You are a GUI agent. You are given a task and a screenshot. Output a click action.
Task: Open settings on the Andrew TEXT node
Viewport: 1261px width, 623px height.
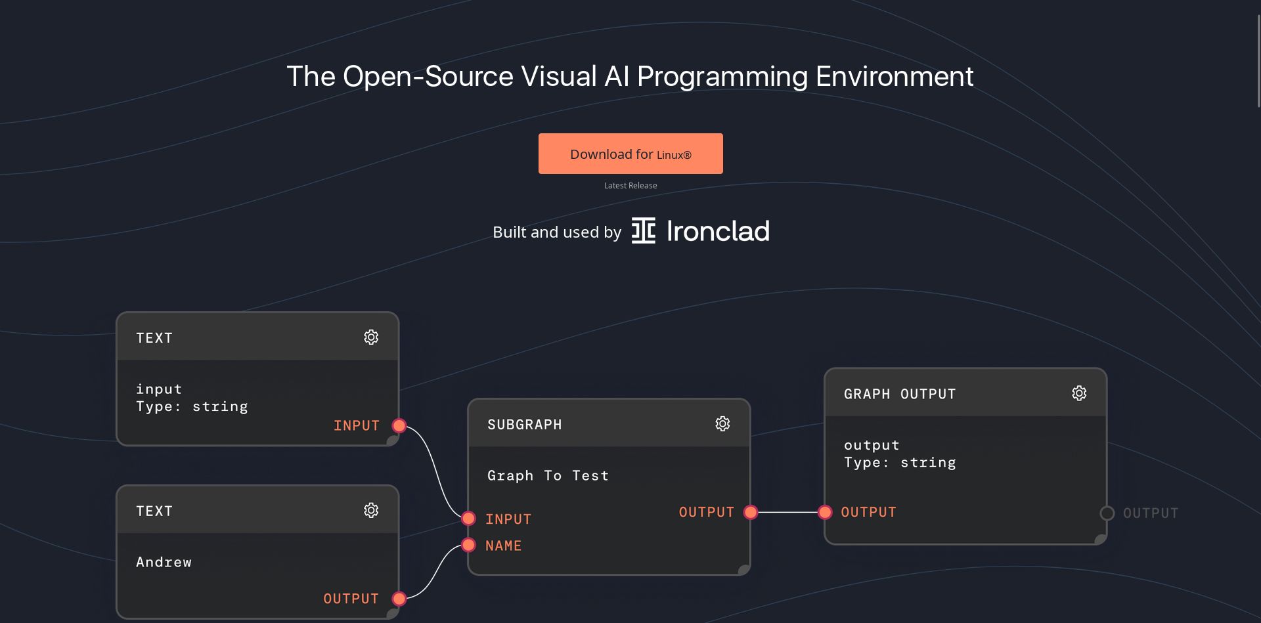click(371, 509)
